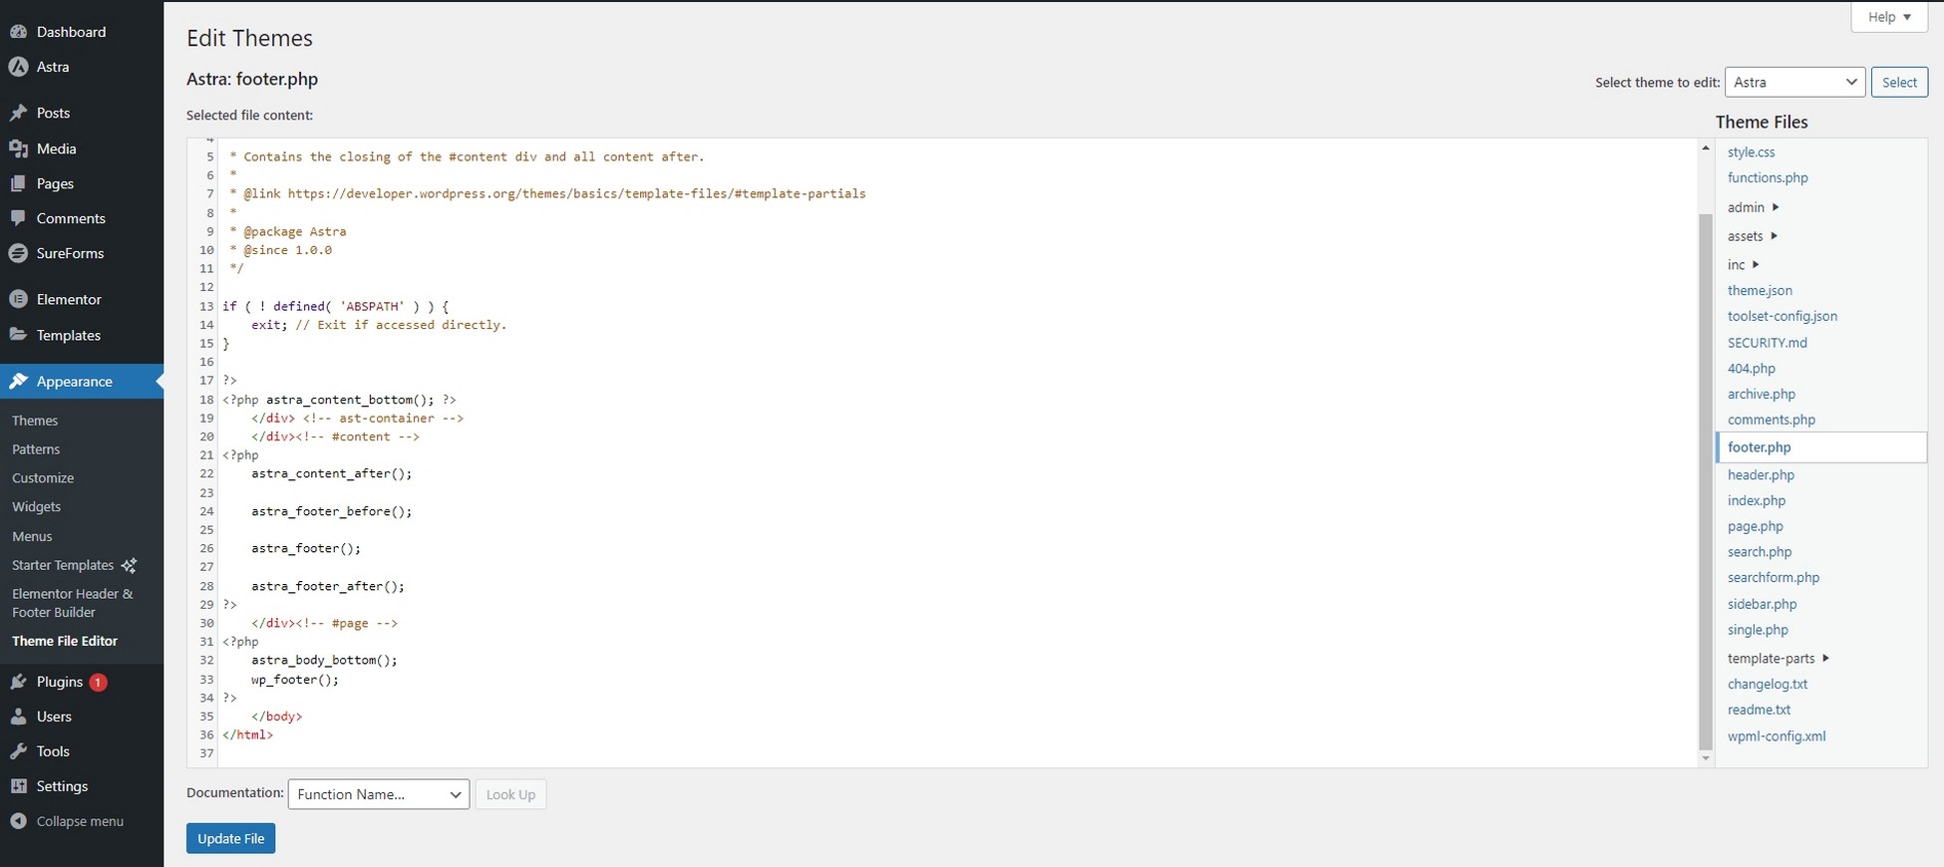Open changelog.txt file link
The image size is (1944, 867).
point(1768,684)
